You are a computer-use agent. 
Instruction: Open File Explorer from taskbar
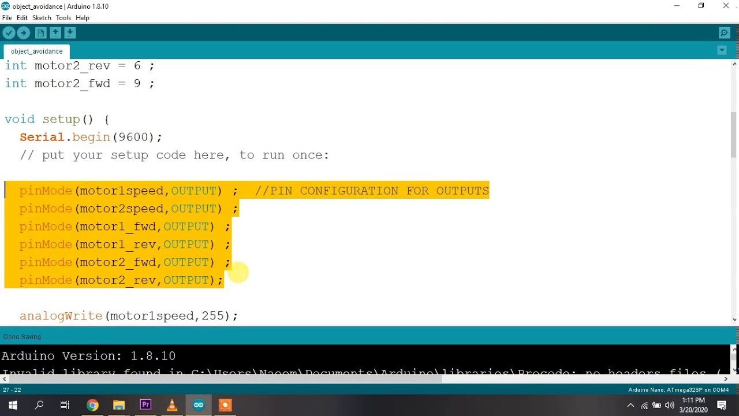tap(119, 405)
